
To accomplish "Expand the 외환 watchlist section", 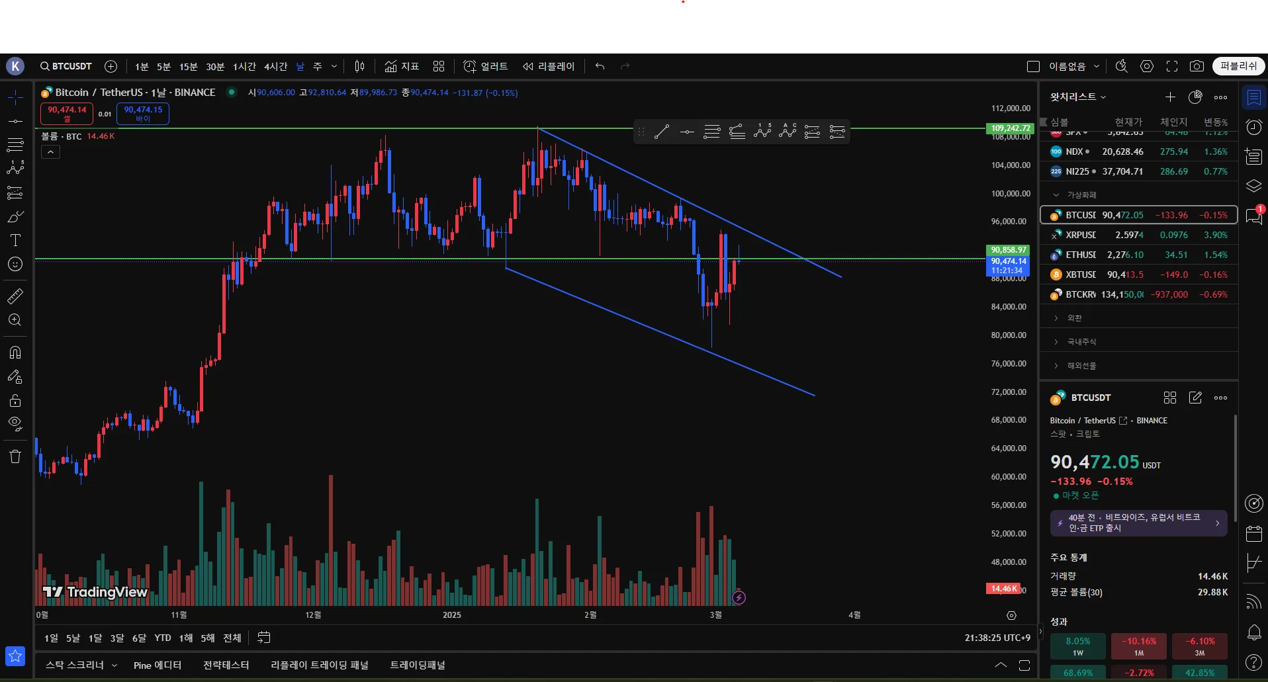I will pos(1056,318).
